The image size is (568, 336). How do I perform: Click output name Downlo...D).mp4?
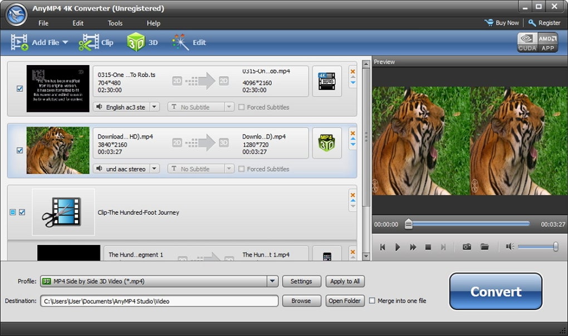tap(264, 136)
